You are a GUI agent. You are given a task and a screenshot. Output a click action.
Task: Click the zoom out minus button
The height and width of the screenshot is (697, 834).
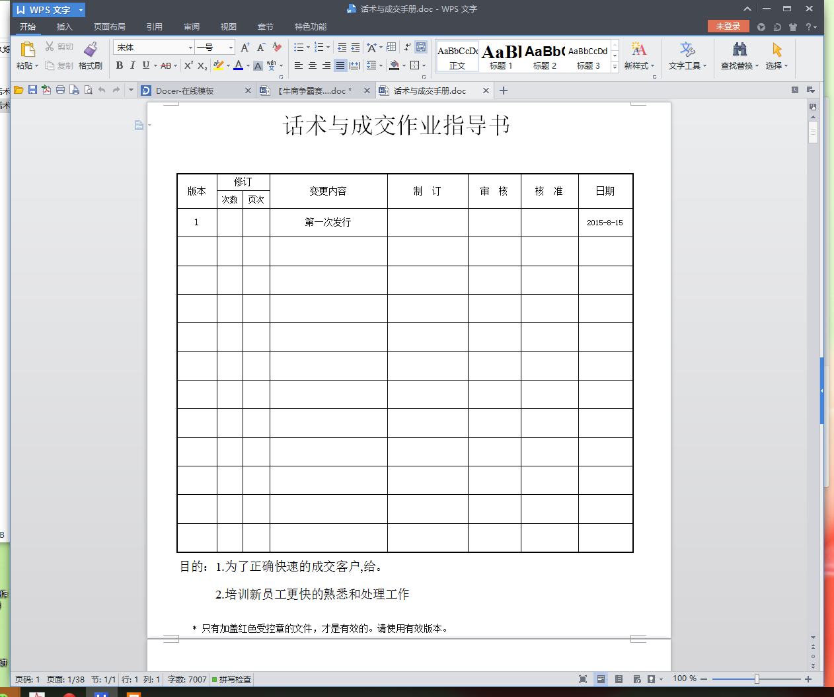pyautogui.click(x=704, y=679)
